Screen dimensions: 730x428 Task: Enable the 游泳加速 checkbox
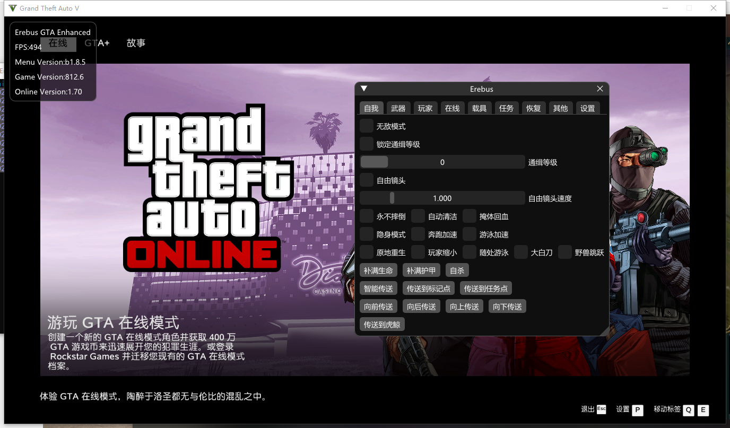(x=470, y=234)
